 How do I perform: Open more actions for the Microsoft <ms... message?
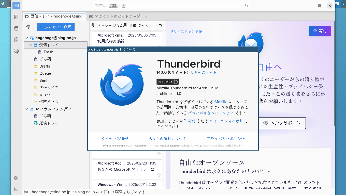click(159, 35)
